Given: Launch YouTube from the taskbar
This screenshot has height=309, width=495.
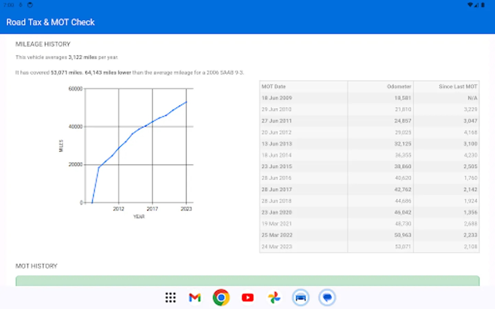Looking at the screenshot, I should [247, 297].
